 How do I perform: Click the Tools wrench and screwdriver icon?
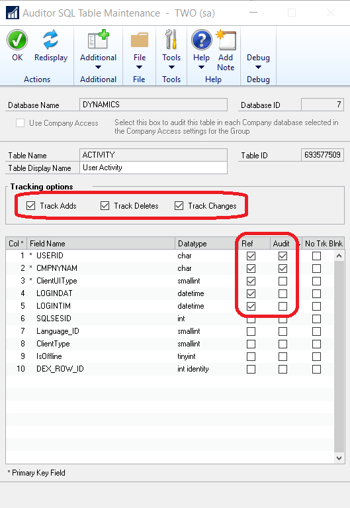171,40
